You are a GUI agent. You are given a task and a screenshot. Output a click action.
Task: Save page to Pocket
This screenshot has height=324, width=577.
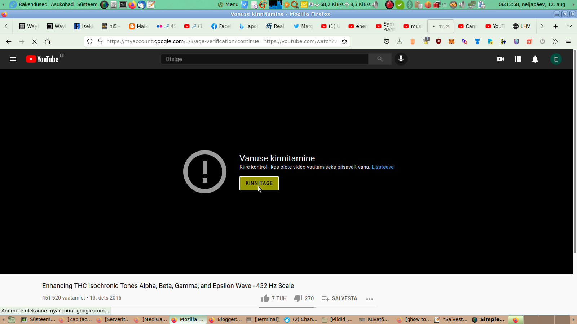387,41
